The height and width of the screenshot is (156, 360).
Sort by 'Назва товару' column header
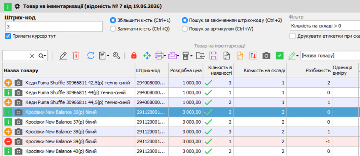[x=69, y=70]
